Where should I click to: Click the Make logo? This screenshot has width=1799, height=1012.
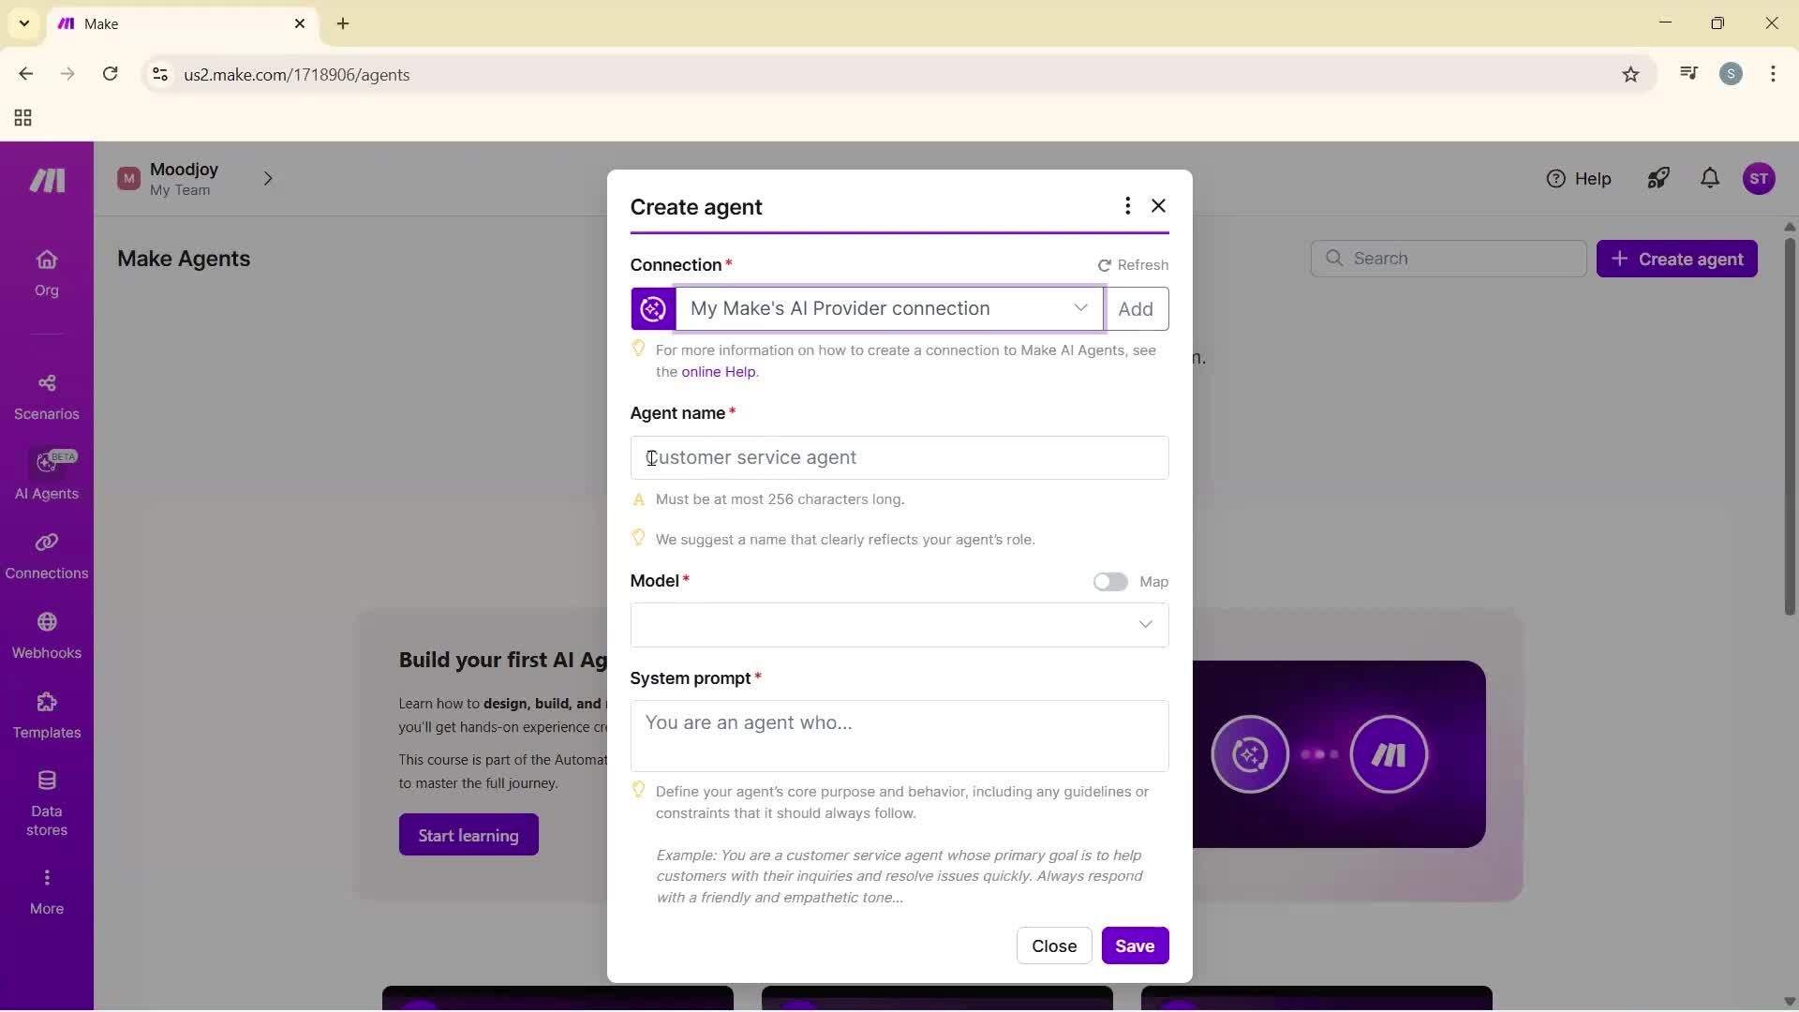click(x=45, y=180)
